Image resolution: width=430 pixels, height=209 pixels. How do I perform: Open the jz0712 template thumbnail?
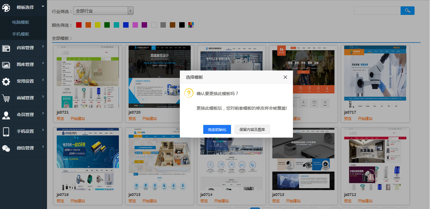click(x=375, y=159)
